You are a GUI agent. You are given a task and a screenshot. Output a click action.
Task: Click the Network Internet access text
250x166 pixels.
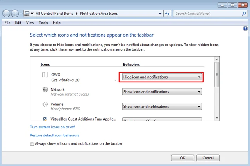tap(70, 94)
